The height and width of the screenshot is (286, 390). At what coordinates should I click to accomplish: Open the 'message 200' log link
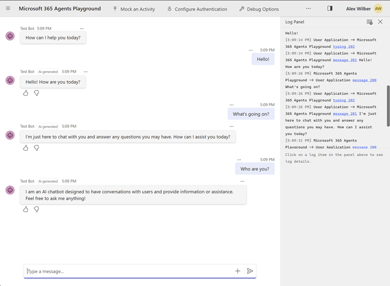pyautogui.click(x=364, y=80)
